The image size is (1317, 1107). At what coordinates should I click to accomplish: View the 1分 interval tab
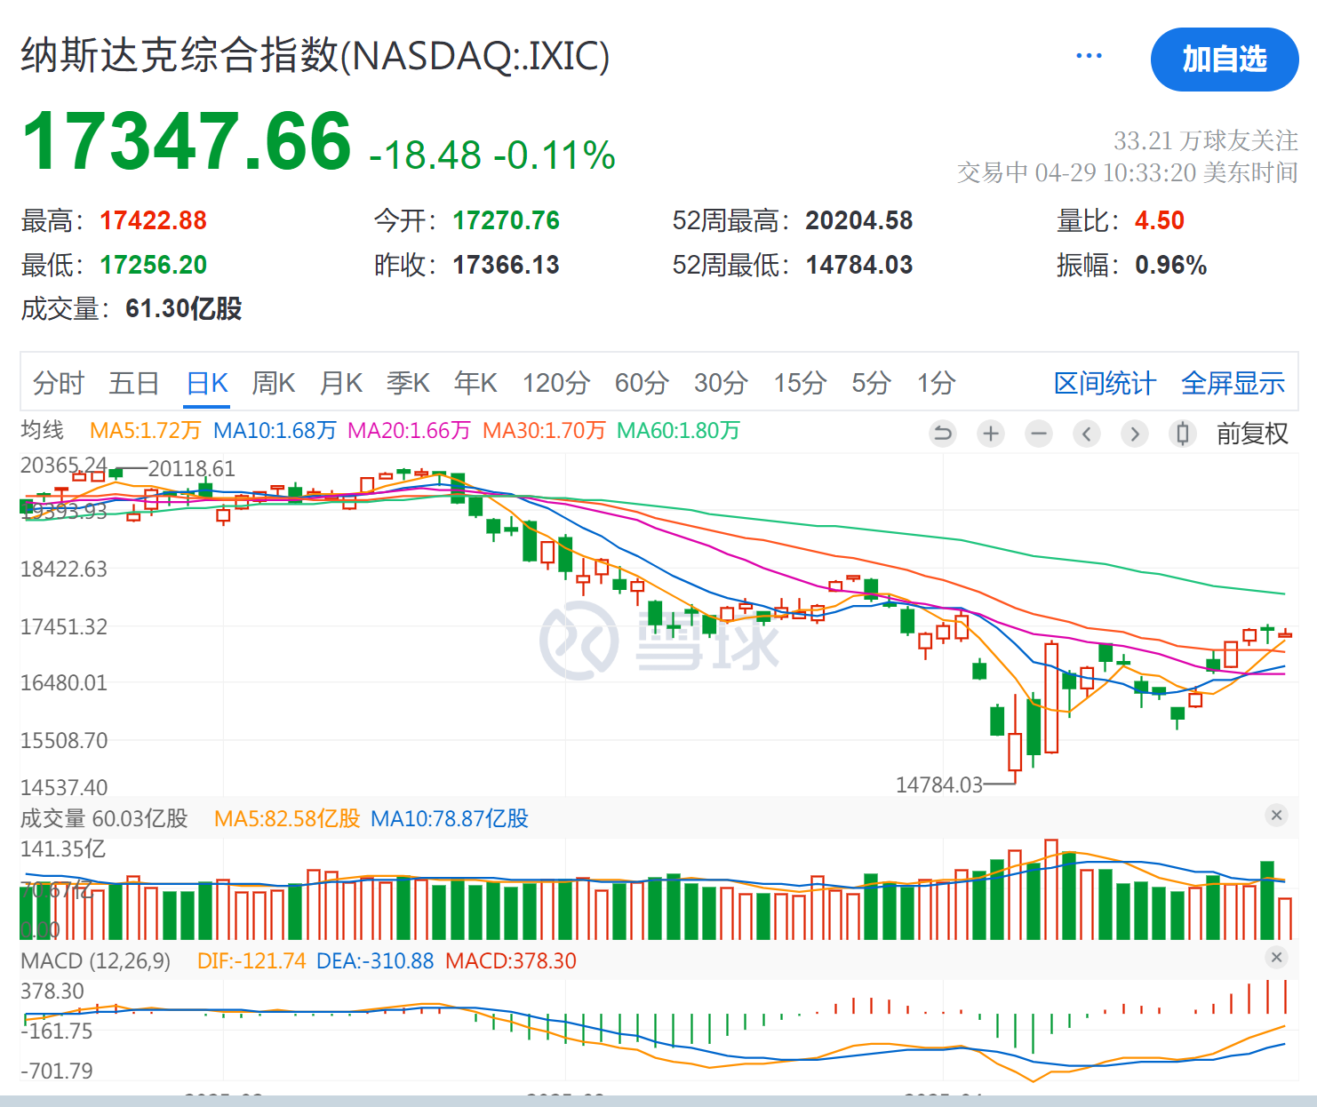tap(937, 383)
